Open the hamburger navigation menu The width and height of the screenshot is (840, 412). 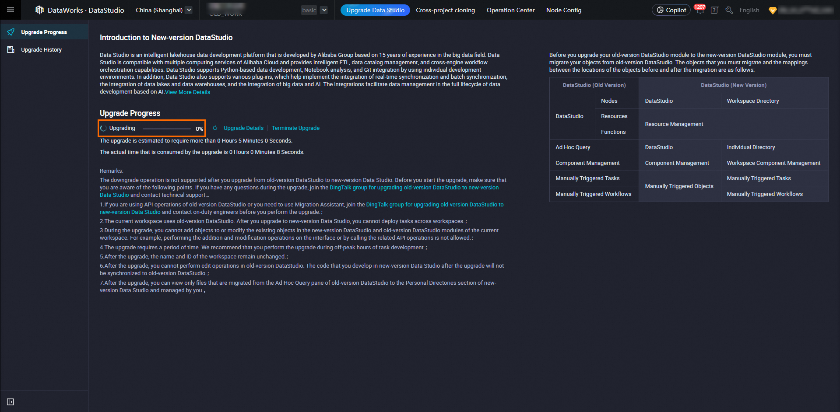click(11, 10)
